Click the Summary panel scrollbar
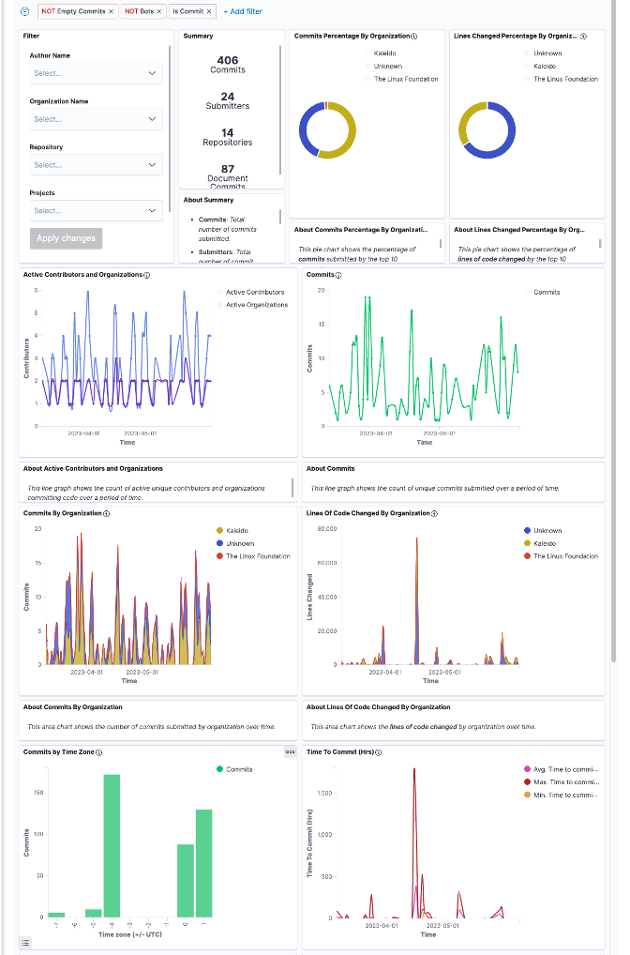 coord(280,110)
